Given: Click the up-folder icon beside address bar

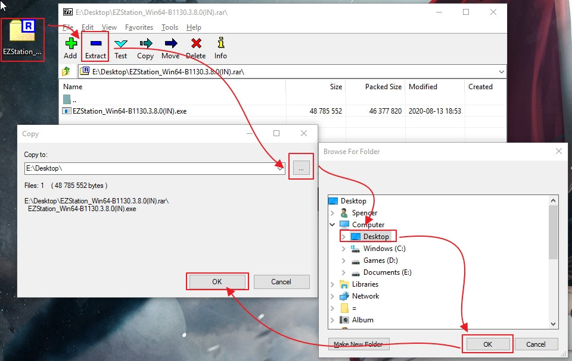Looking at the screenshot, I should tap(67, 71).
